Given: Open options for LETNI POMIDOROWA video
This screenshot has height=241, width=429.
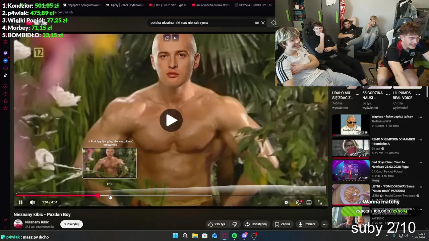Looking at the screenshot, I should (420, 187).
